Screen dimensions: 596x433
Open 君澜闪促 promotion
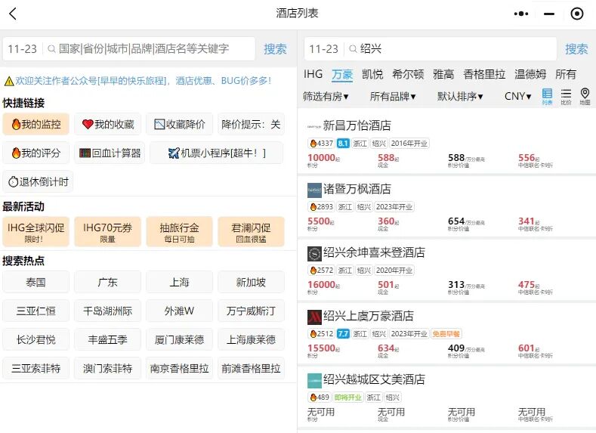click(252, 231)
